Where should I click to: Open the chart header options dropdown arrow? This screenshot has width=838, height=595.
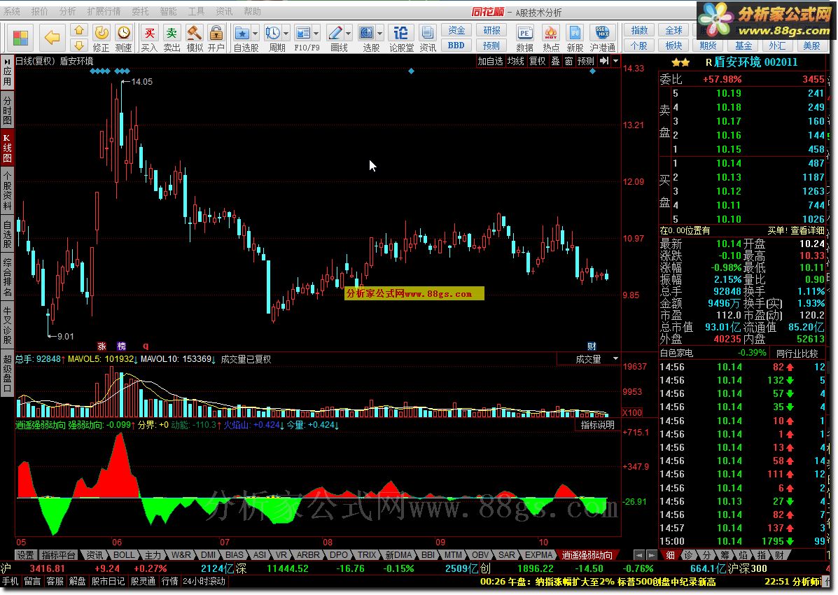pos(615,61)
